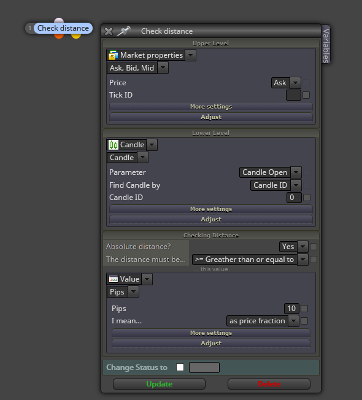Viewport: 362px width, 400px height.
Task: Open Lower Level More settings
Action: click(x=211, y=209)
